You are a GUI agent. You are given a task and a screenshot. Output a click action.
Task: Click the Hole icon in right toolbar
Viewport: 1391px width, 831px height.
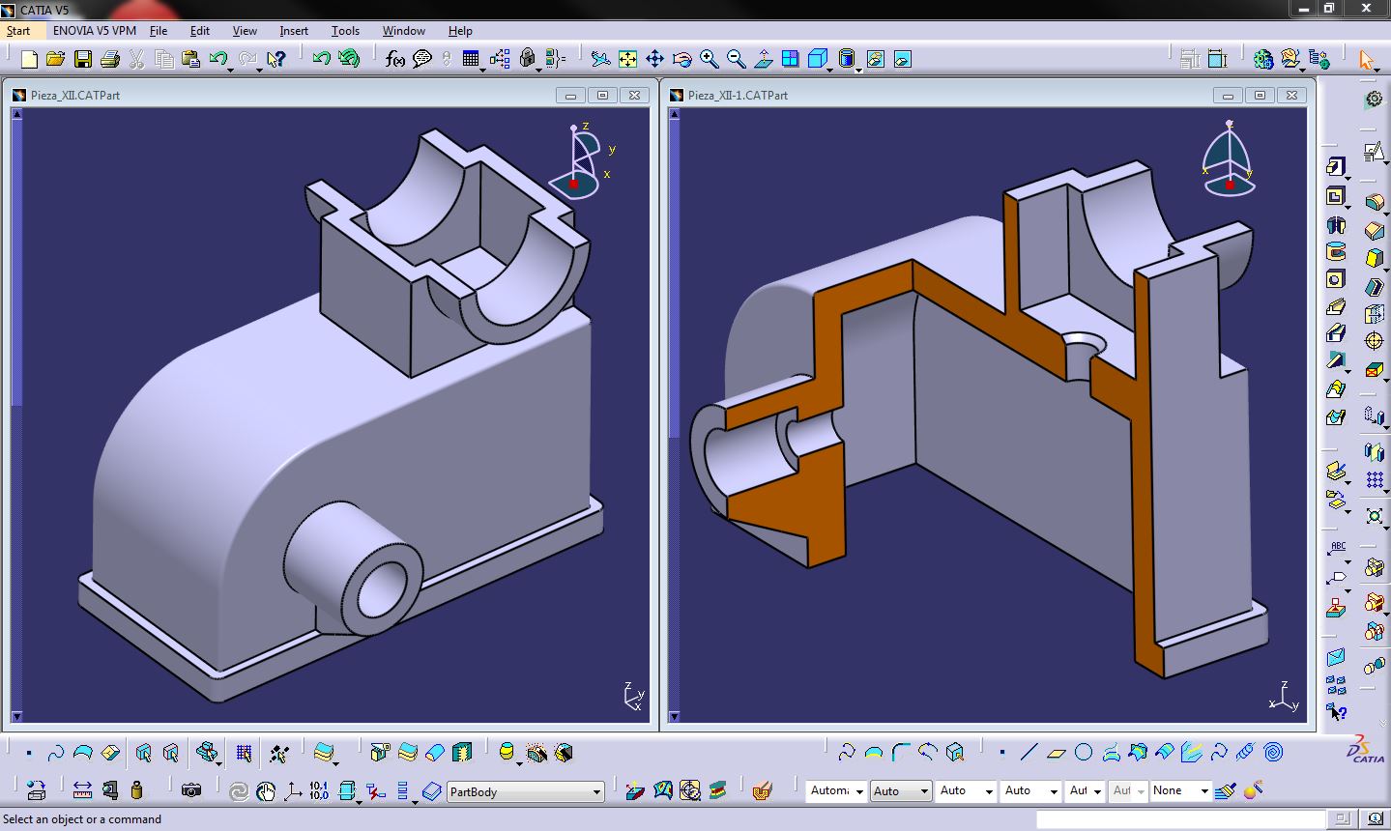(x=1336, y=279)
